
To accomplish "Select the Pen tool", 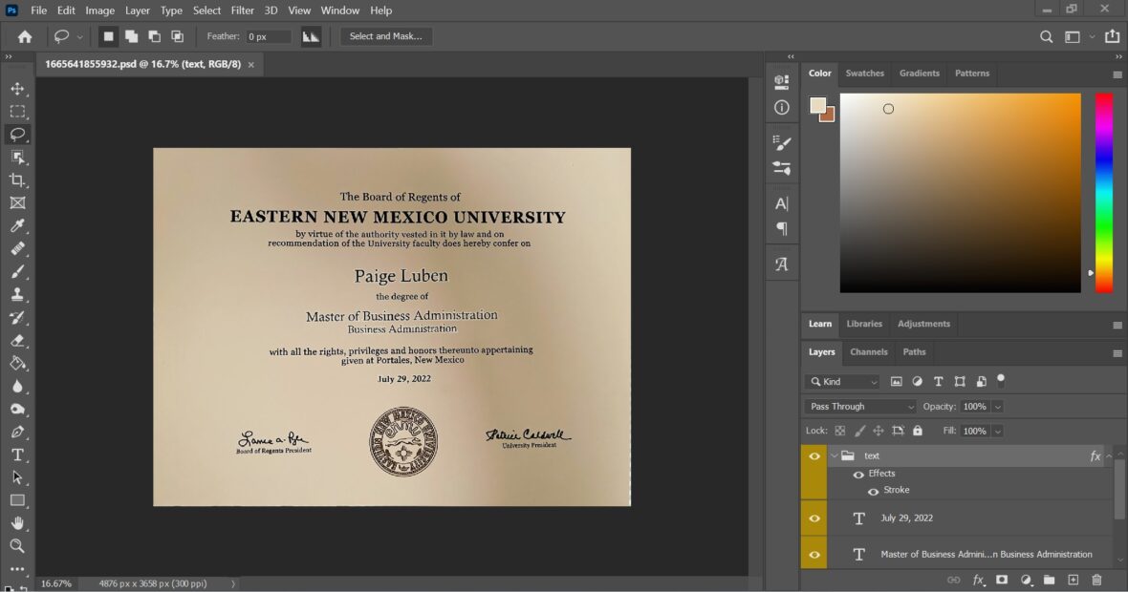I will [x=17, y=432].
